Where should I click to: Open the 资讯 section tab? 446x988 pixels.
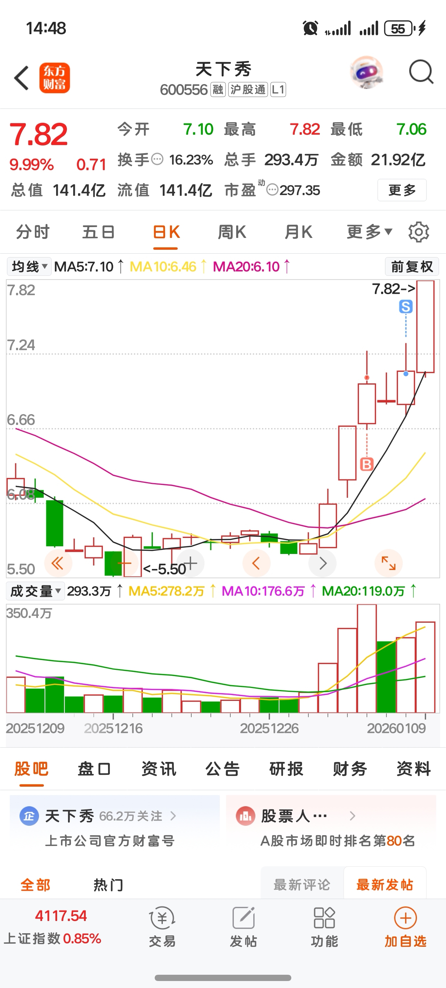point(159,769)
